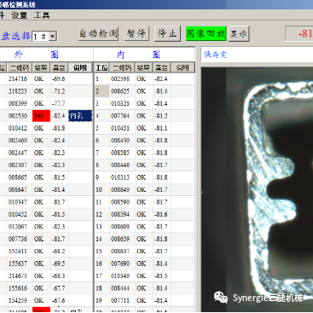Open the 设置 menu
This screenshot has width=313, height=313.
[19, 15]
